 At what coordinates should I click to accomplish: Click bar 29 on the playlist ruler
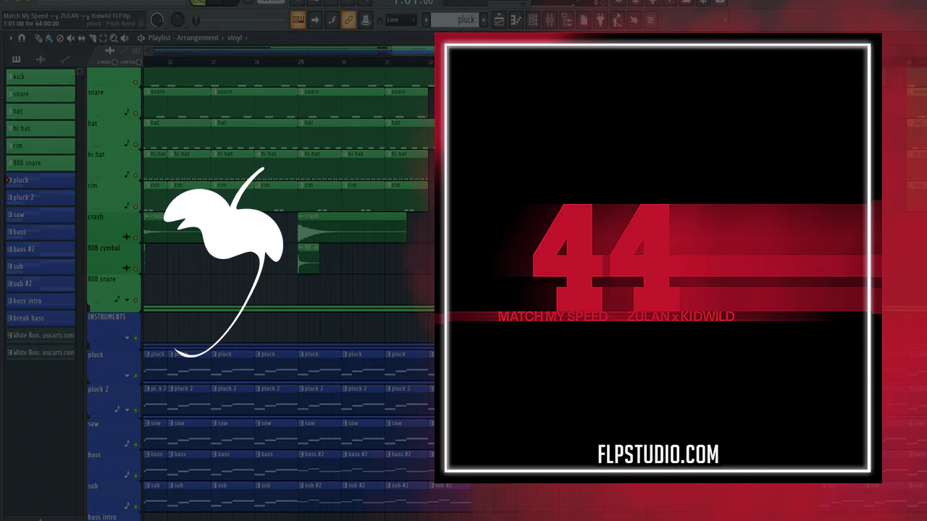[301, 63]
